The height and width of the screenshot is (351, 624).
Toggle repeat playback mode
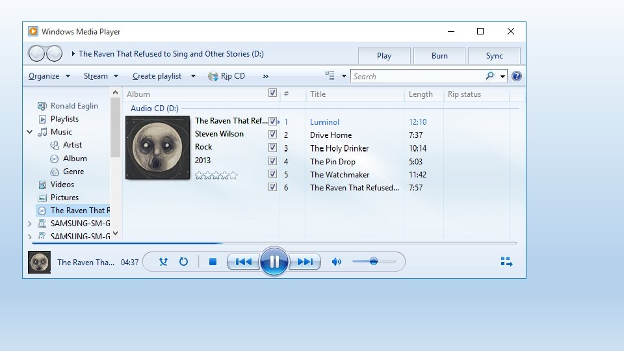[x=183, y=261]
